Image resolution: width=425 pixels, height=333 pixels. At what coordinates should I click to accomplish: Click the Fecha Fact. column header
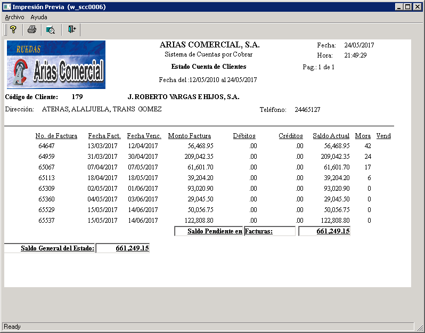click(x=104, y=136)
